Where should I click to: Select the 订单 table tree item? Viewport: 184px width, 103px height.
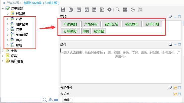click(x=19, y=29)
